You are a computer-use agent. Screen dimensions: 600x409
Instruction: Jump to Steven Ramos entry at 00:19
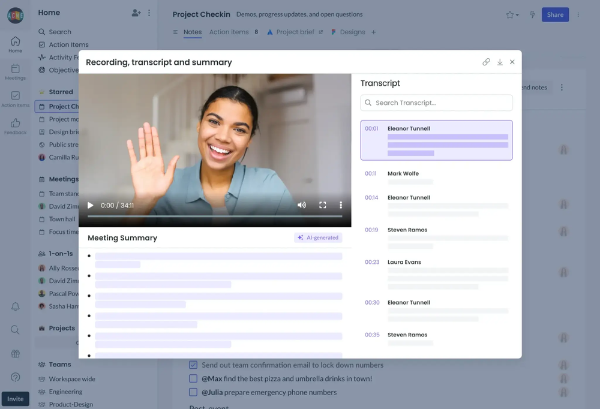pyautogui.click(x=436, y=238)
